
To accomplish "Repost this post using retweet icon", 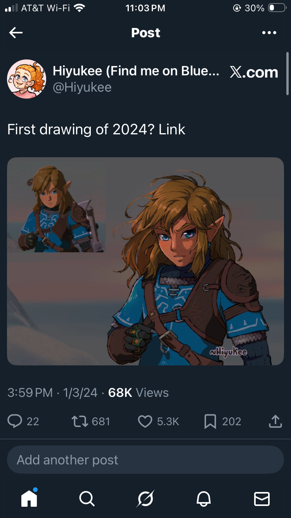I will 80,421.
